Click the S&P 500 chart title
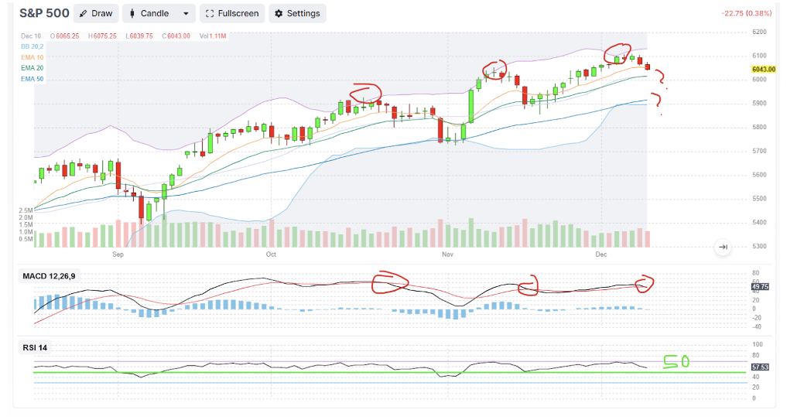The height and width of the screenshot is (420, 787). (44, 13)
